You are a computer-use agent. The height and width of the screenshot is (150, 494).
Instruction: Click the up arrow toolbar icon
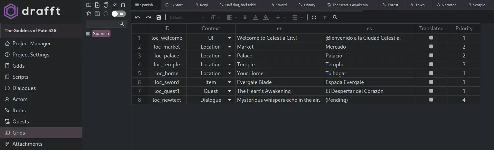325,17
